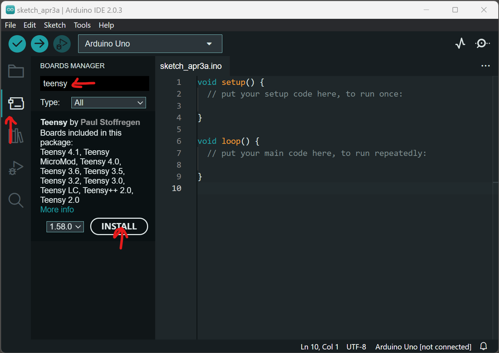Click the boards search field containing teensy

(94, 83)
